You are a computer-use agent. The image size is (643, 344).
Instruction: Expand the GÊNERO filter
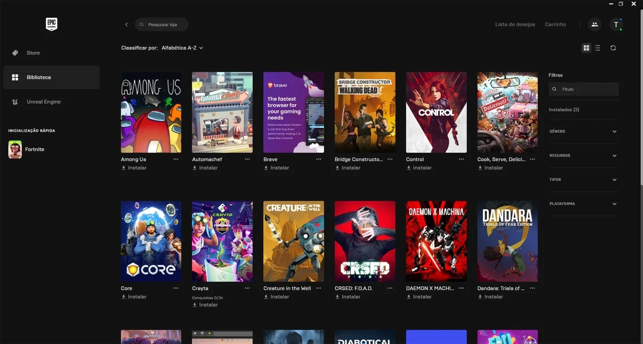point(583,131)
